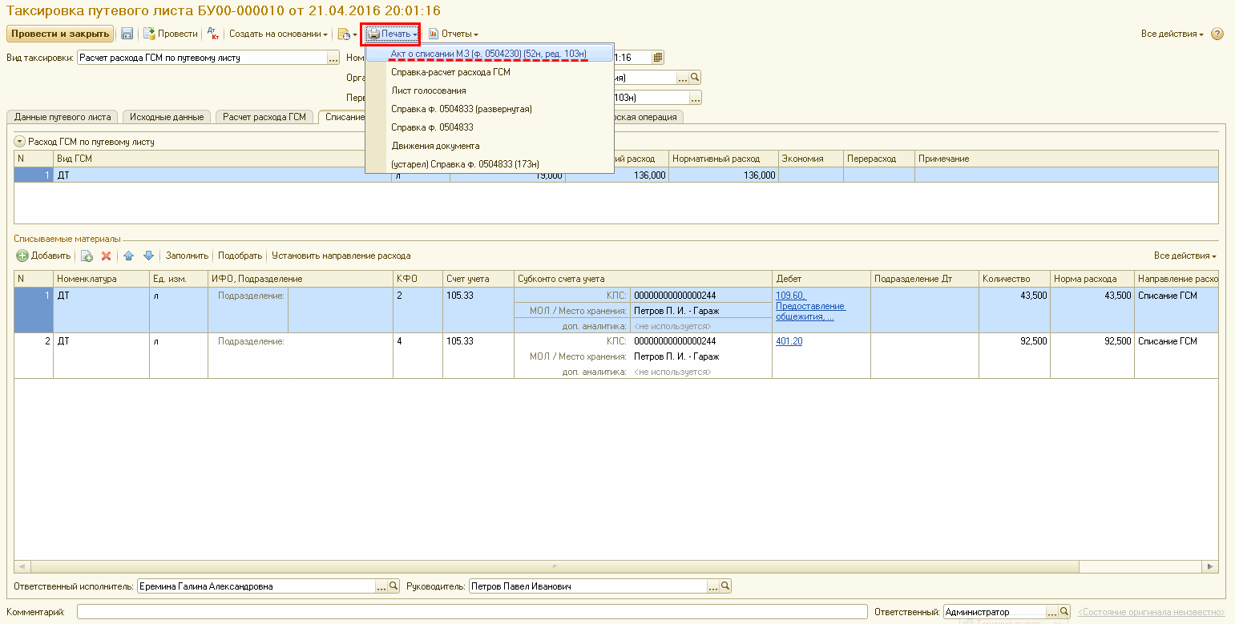Click ellipsis of Ответственный исполнитель field
1235x624 pixels.
pos(381,586)
